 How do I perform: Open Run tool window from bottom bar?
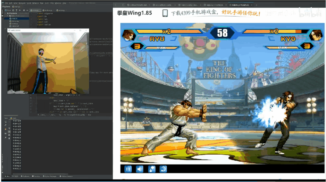(7, 176)
